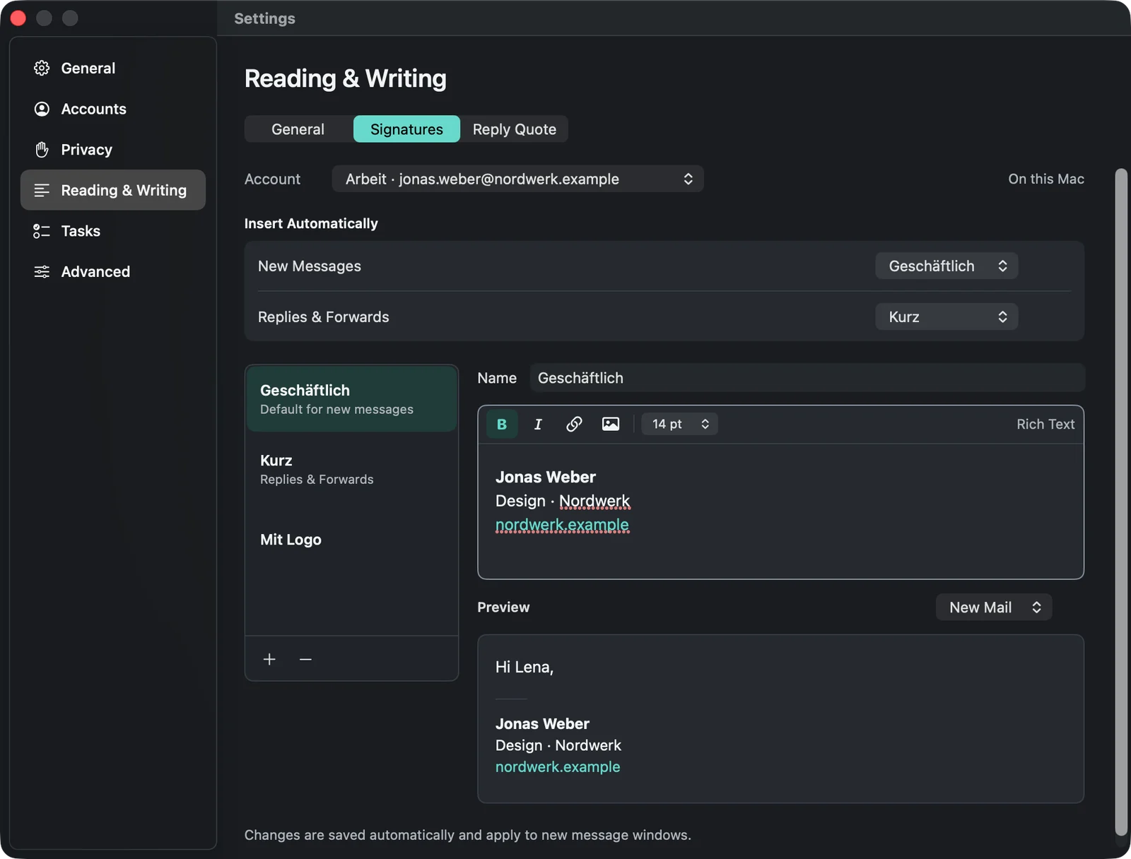Click the Jonas Weber line in the editor
1131x859 pixels.
click(546, 477)
